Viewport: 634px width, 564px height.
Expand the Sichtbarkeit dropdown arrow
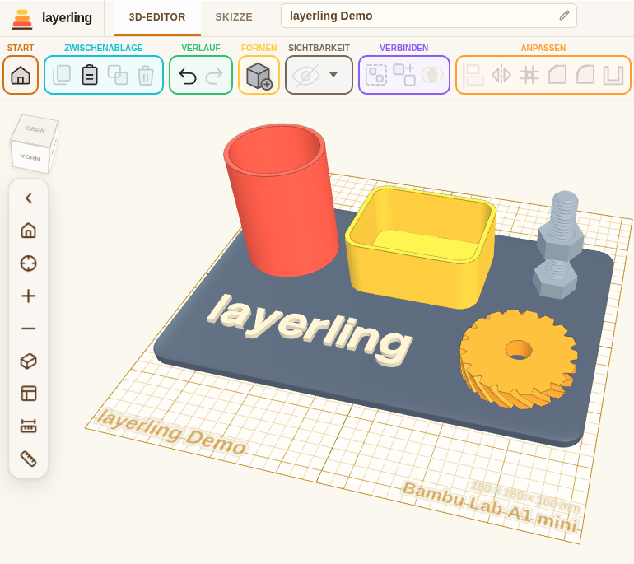333,74
